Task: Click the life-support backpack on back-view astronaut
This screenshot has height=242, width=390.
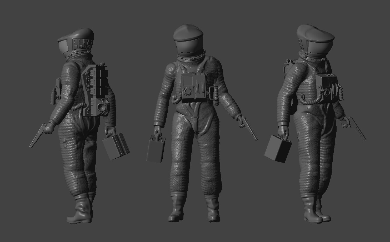Action: (96, 89)
